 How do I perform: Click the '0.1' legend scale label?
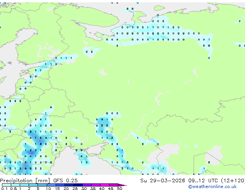4,188
